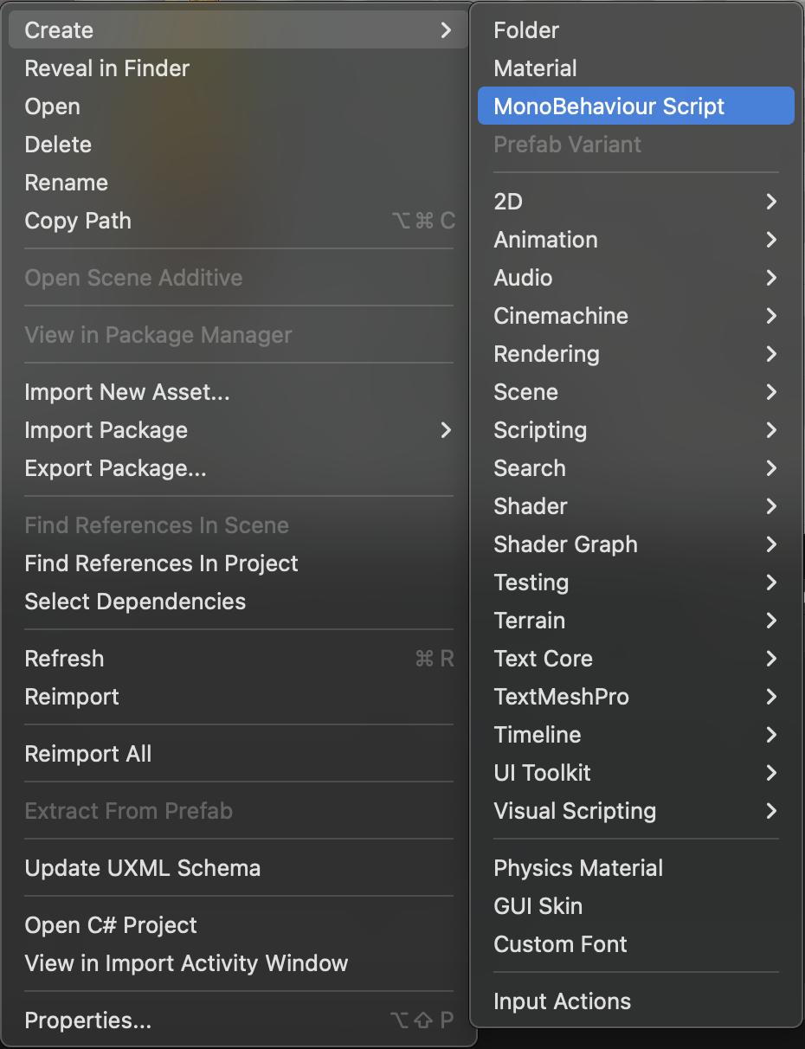This screenshot has width=805, height=1049.
Task: Create new Input Actions asset
Action: (x=562, y=1001)
